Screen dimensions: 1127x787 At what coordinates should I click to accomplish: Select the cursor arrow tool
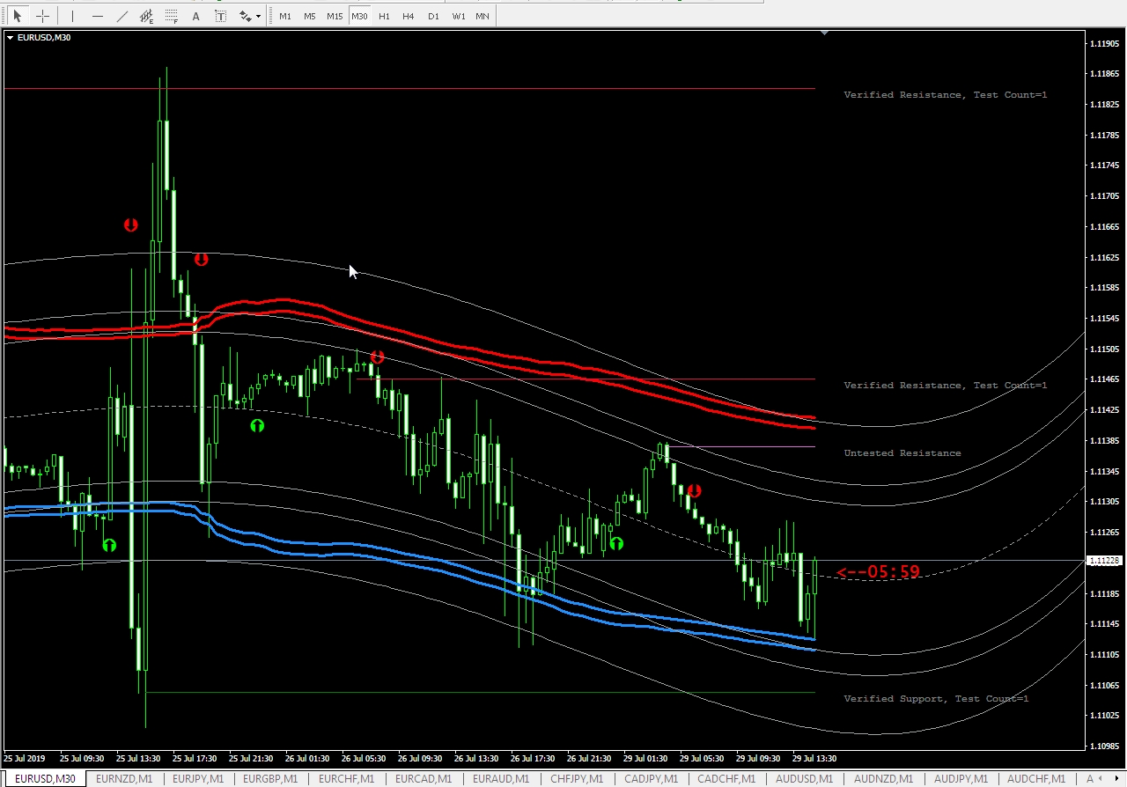pos(17,16)
